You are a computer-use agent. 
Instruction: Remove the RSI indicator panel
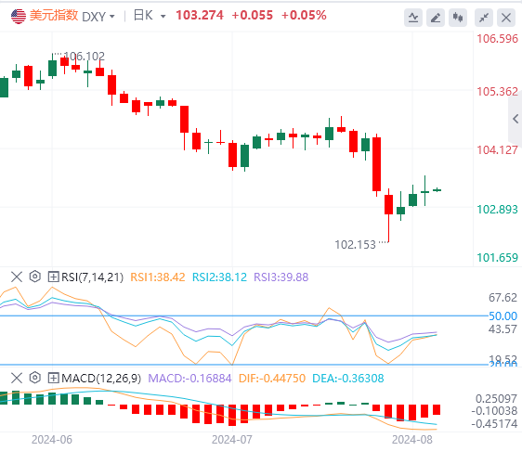(17, 277)
